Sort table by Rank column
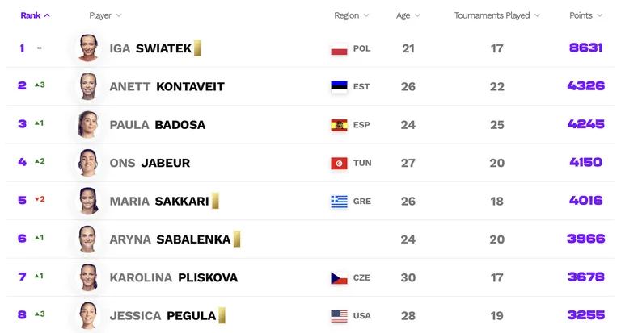The image size is (621, 333). pos(36,15)
